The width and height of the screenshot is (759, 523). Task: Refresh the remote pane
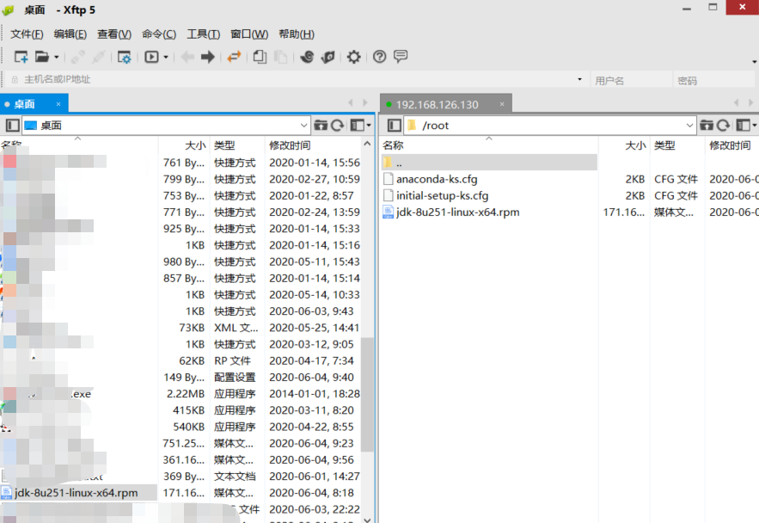pos(723,126)
